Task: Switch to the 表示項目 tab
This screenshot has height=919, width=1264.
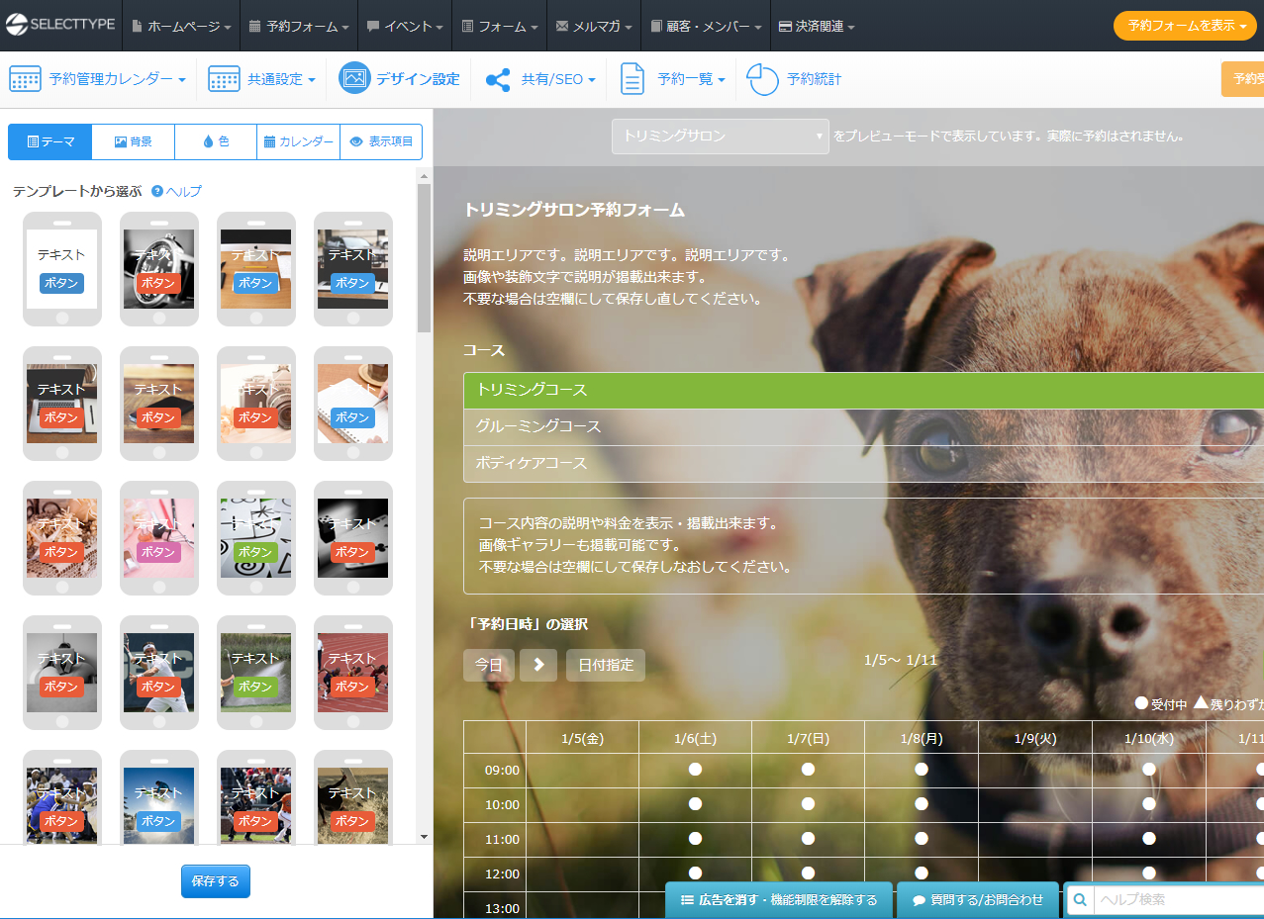Action: coord(381,141)
